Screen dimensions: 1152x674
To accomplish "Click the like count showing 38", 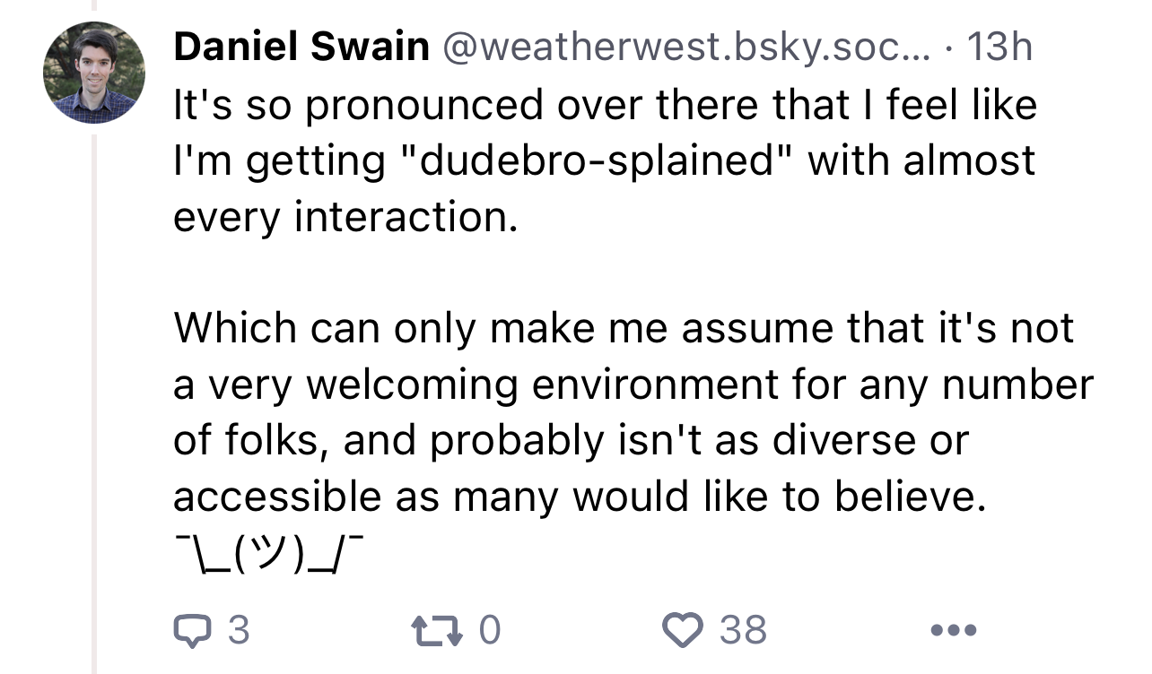I will tap(744, 630).
